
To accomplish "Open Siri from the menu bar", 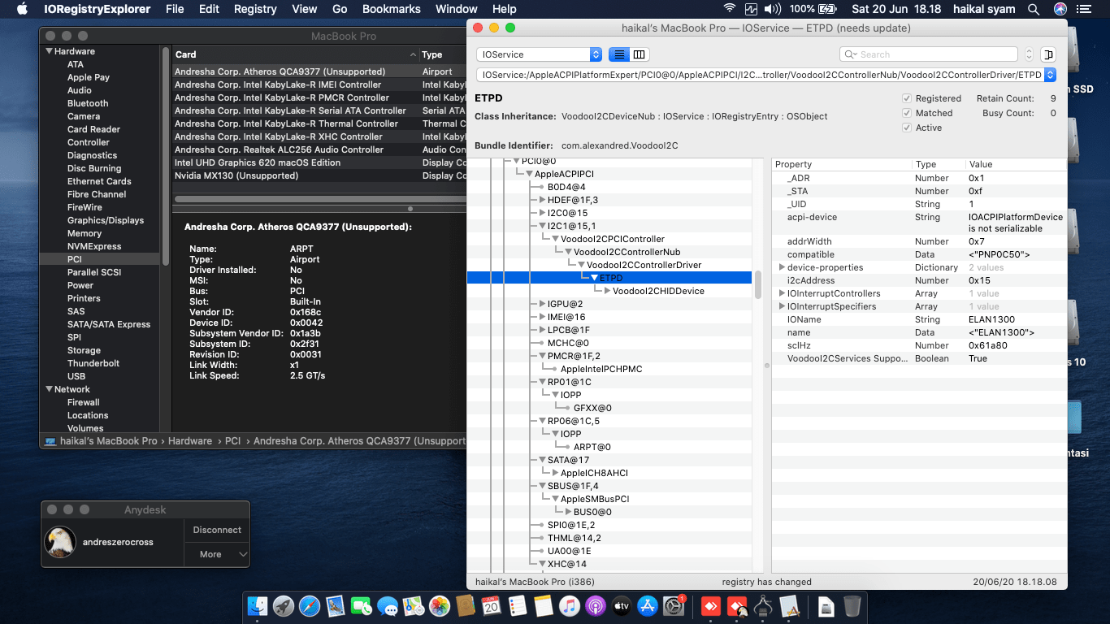I will (1060, 9).
